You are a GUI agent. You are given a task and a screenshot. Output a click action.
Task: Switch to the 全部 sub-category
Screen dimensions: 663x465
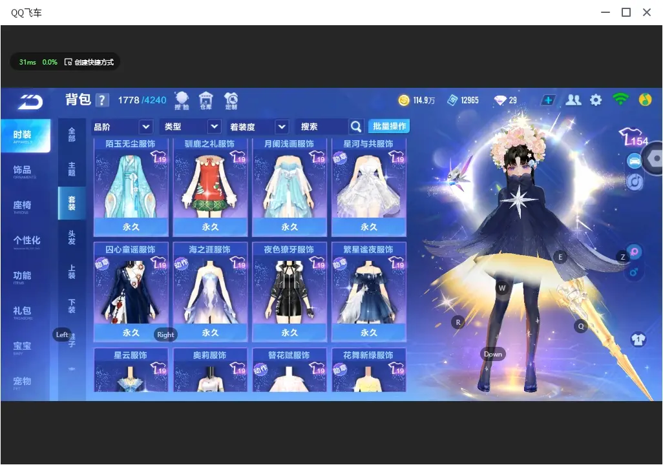72,135
